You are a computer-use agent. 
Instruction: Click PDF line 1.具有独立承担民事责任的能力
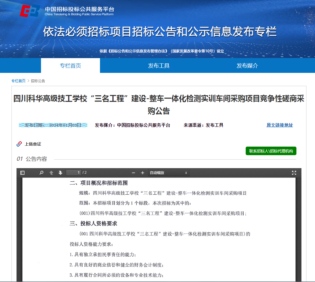coord(103,255)
